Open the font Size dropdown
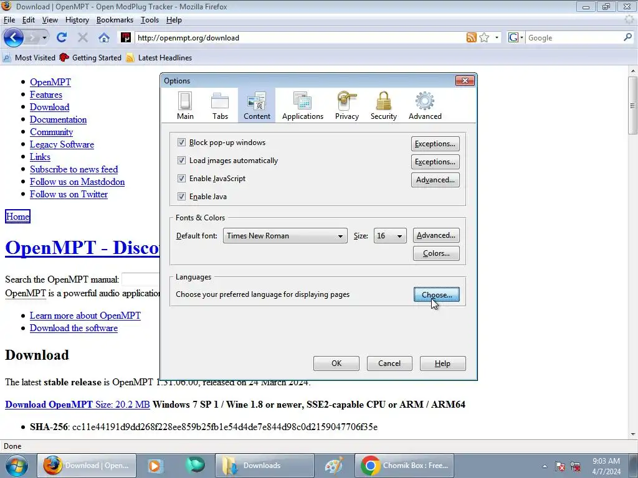The width and height of the screenshot is (638, 478). point(390,236)
